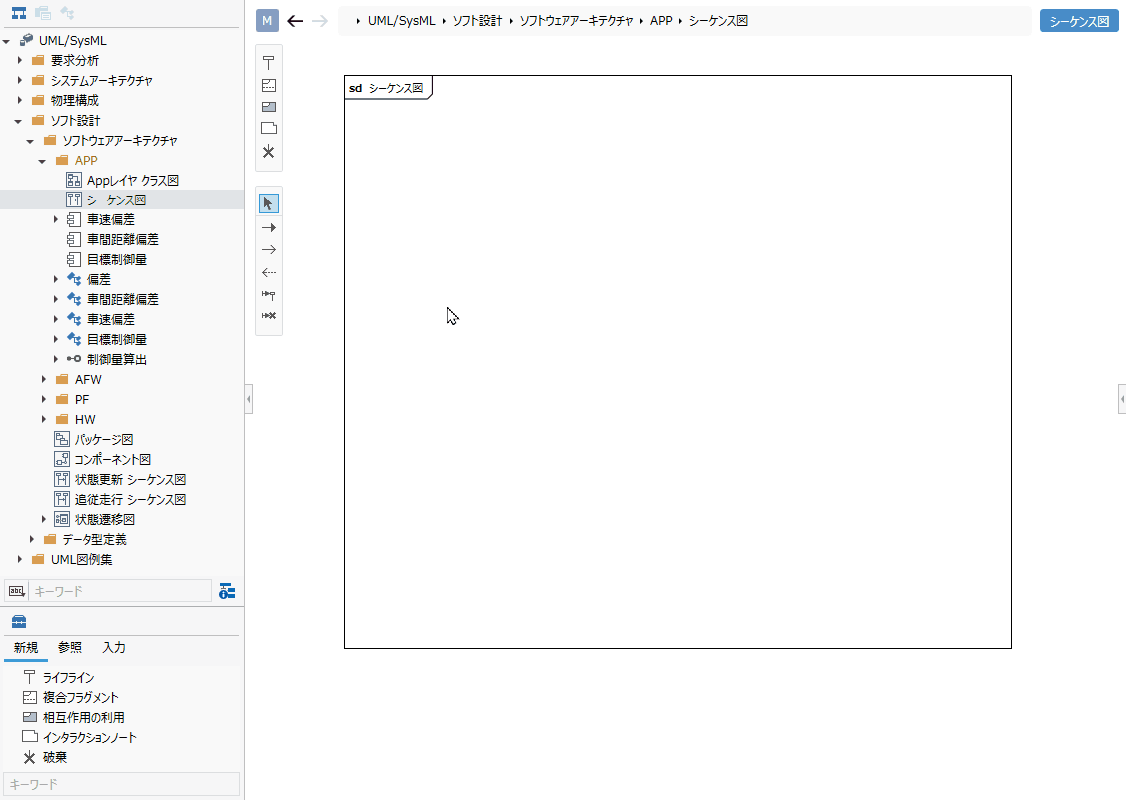Screen dimensions: 1126x800
Task: Open the right panel with edge handle
Action: (x=1122, y=399)
